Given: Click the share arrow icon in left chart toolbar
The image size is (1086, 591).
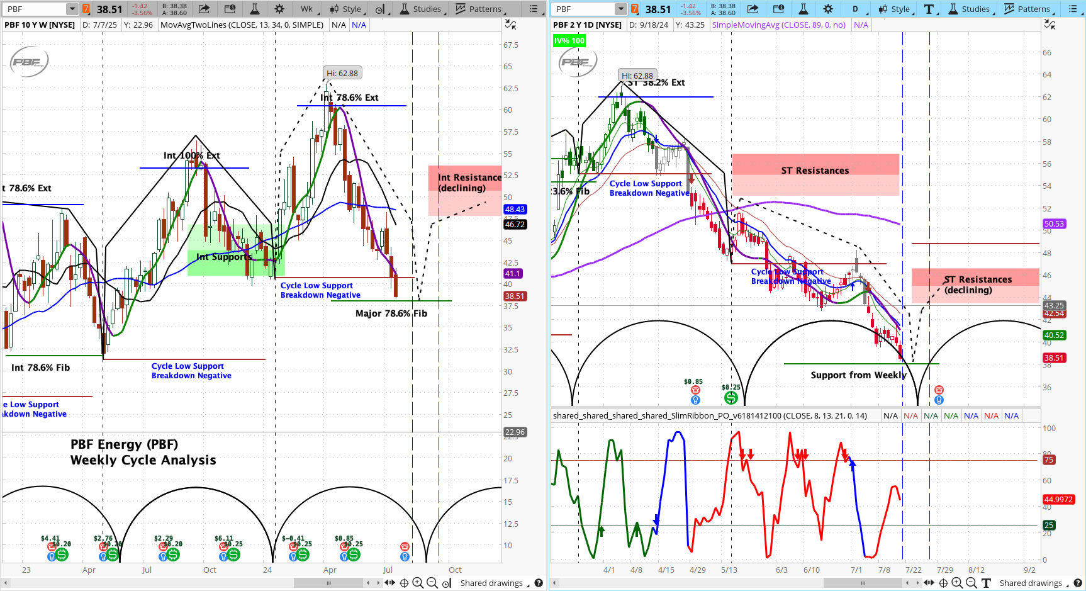Looking at the screenshot, I should pyautogui.click(x=204, y=9).
